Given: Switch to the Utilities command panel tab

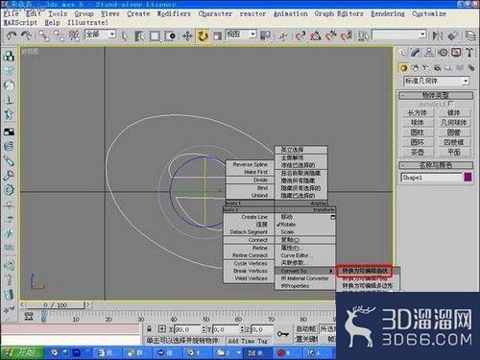Looking at the screenshot, I should (469, 52).
